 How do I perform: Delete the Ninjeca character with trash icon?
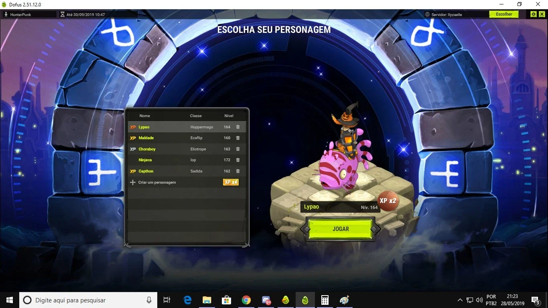coord(238,160)
